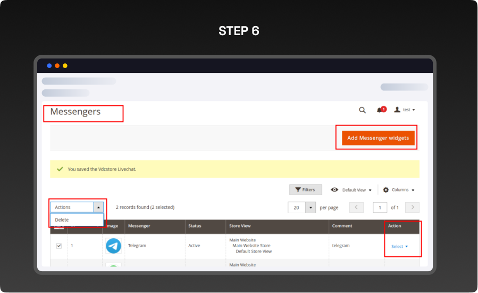This screenshot has width=478, height=293.
Task: Click the search magnifier icon
Action: pyautogui.click(x=362, y=110)
